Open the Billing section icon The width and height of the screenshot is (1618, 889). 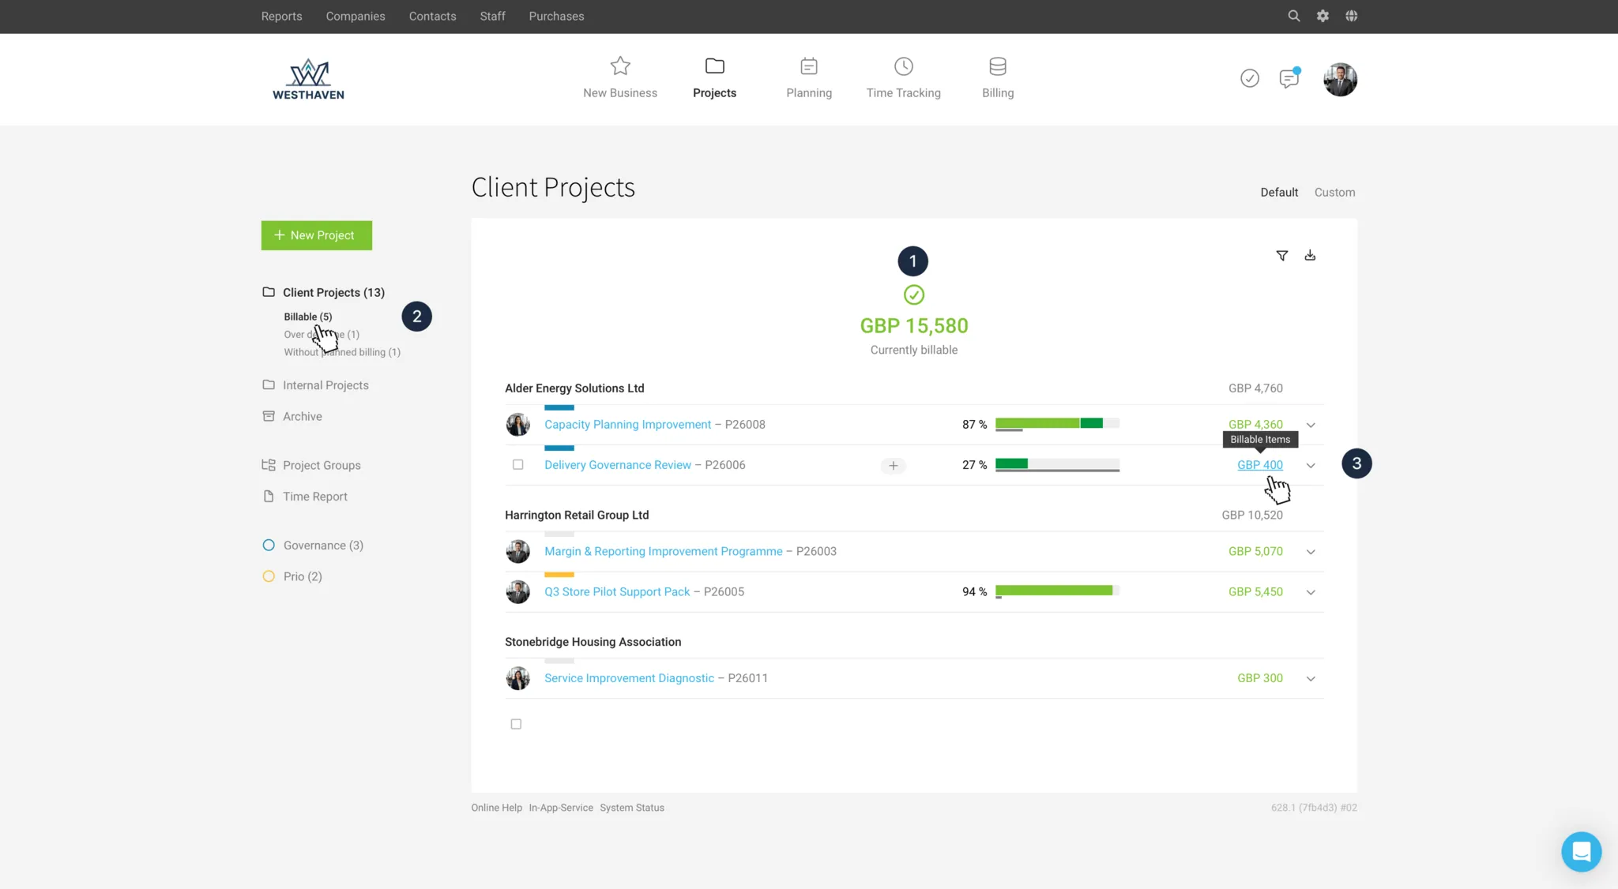(997, 66)
